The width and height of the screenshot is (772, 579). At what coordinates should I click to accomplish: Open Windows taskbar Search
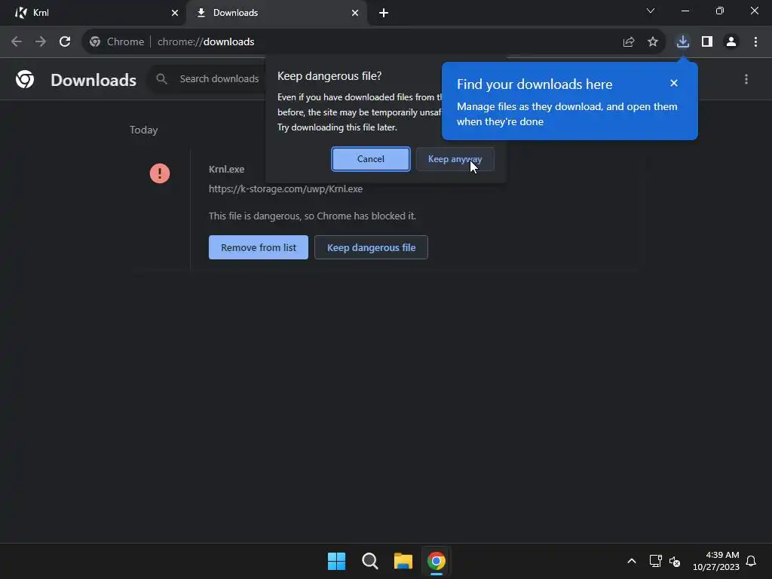(369, 561)
